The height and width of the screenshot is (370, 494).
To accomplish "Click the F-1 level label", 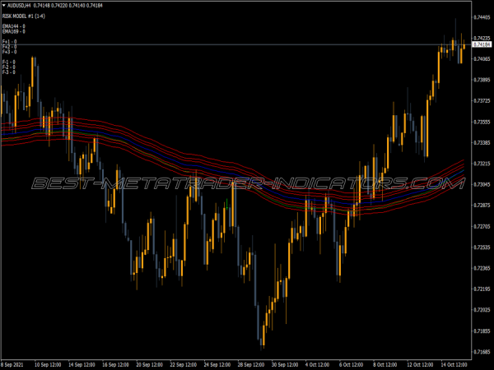I will (9, 62).
